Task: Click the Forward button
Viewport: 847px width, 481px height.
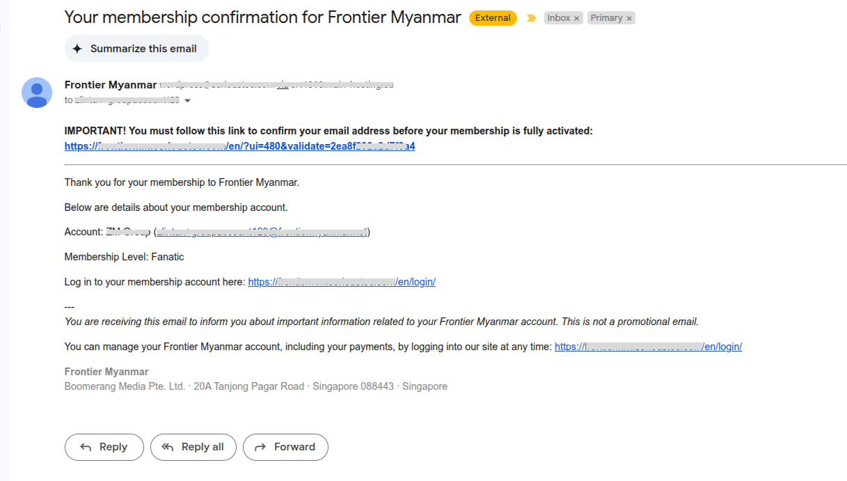Action: tap(285, 447)
